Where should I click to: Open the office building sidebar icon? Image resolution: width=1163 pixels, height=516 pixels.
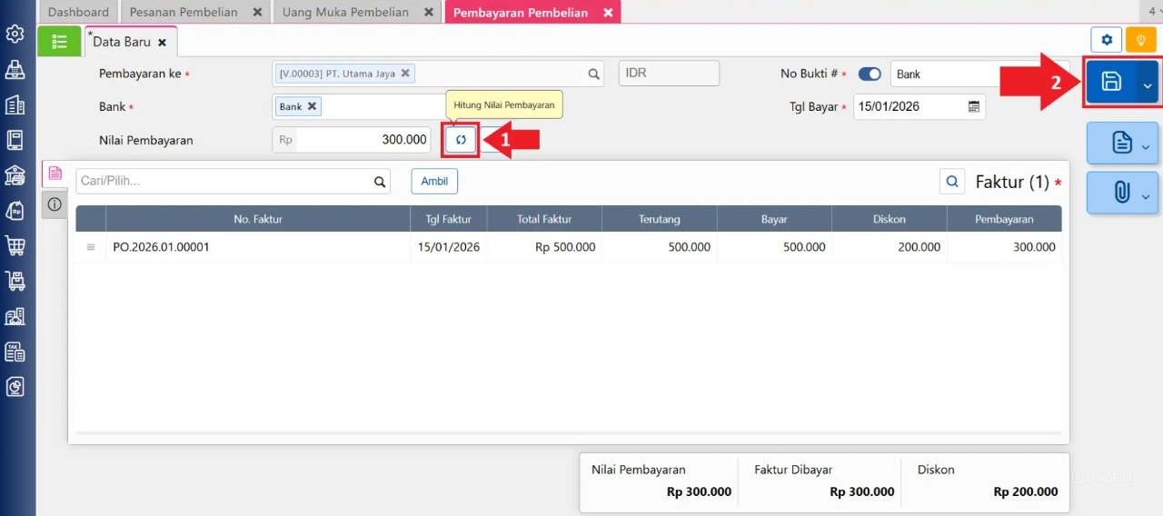point(15,105)
